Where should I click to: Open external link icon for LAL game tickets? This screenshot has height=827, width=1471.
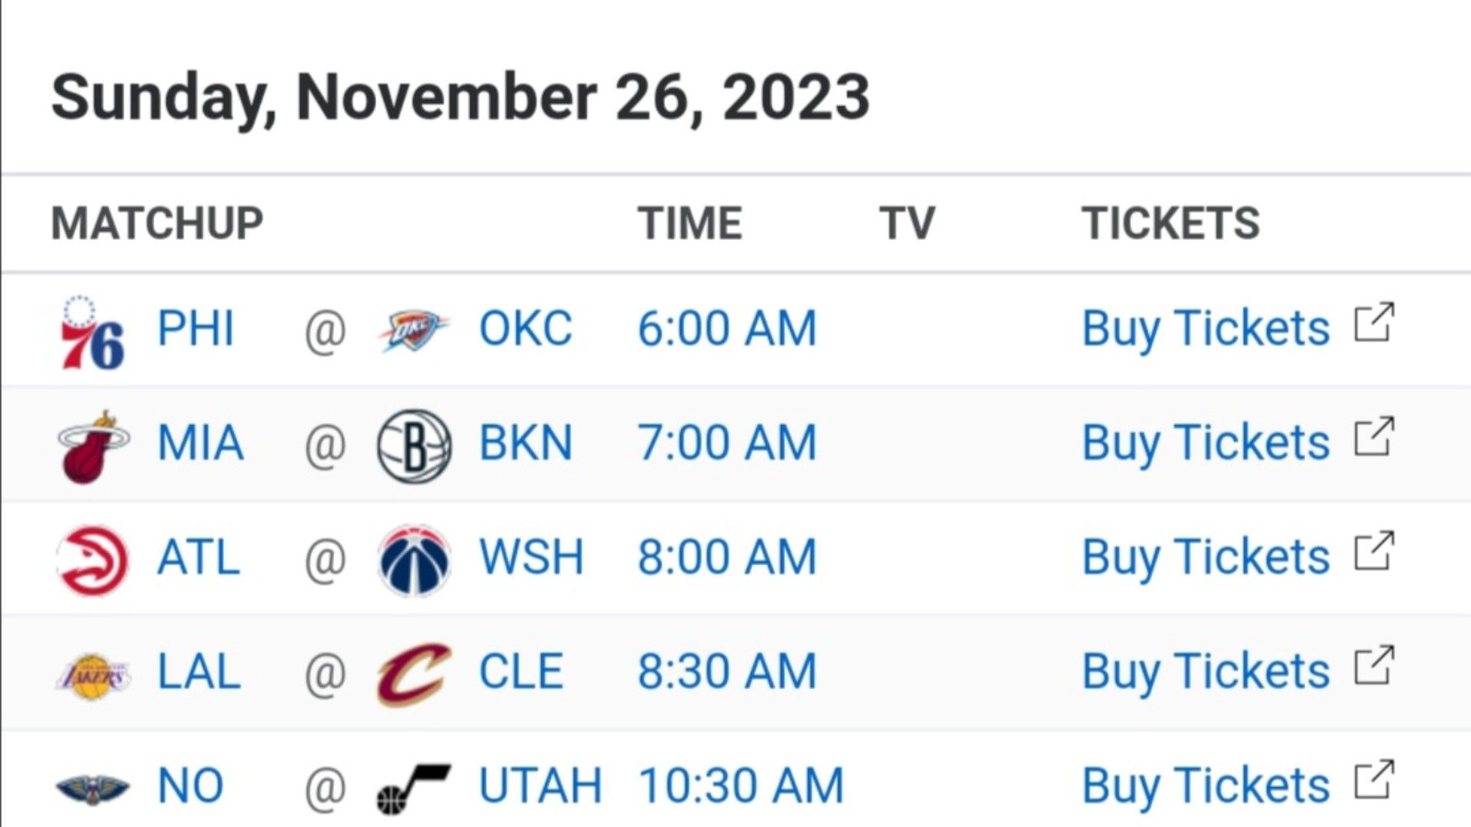1374,666
